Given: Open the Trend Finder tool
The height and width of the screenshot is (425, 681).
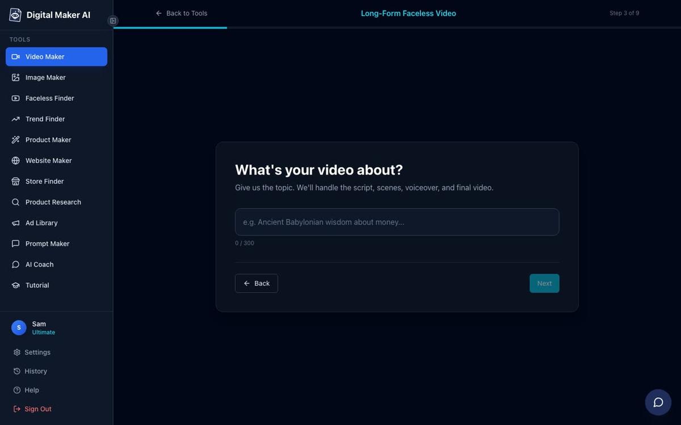Looking at the screenshot, I should 56,119.
